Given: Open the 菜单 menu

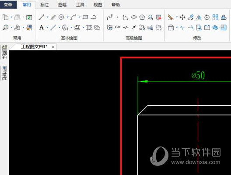Looking at the screenshot, I should click(8, 5).
